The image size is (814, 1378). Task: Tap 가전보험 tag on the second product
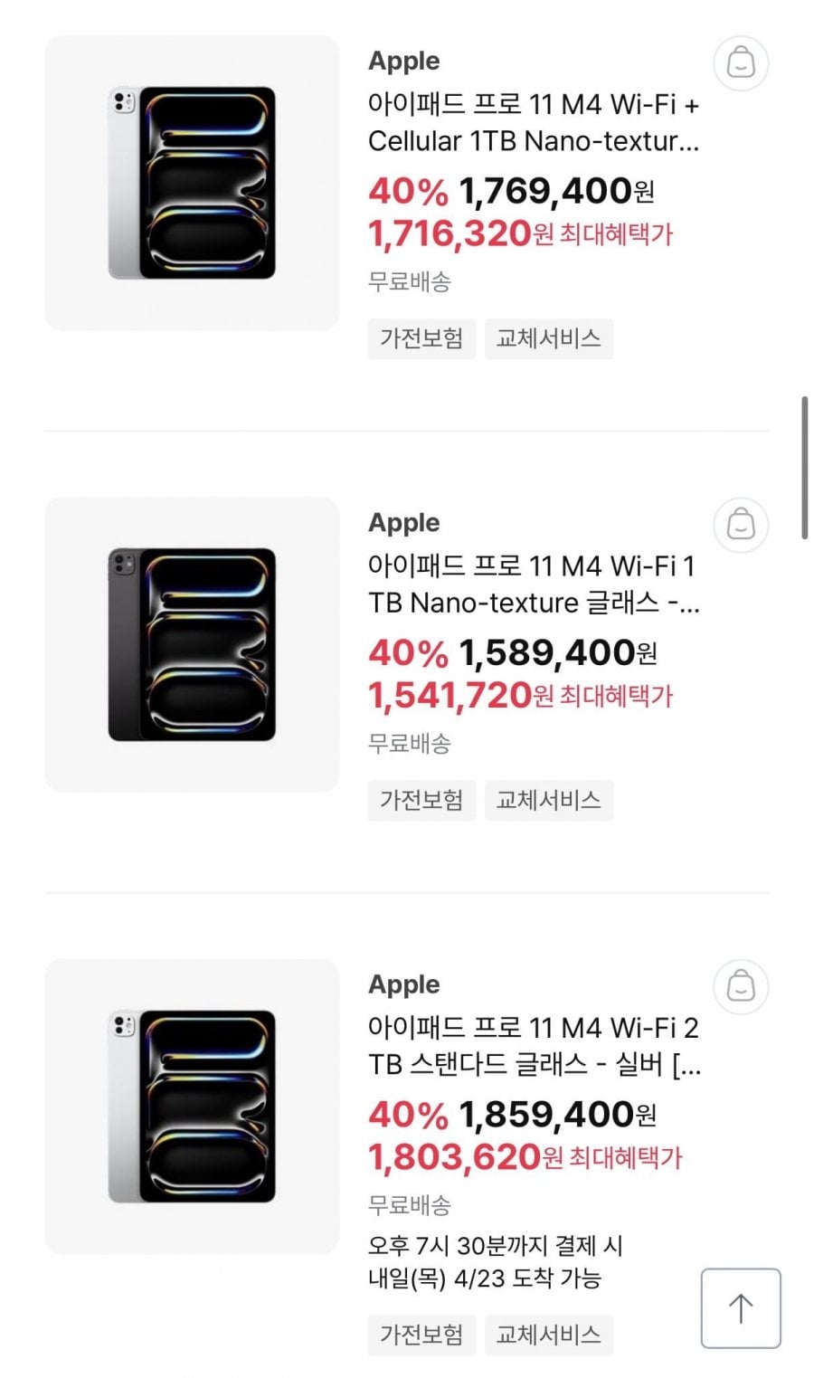pyautogui.click(x=421, y=800)
